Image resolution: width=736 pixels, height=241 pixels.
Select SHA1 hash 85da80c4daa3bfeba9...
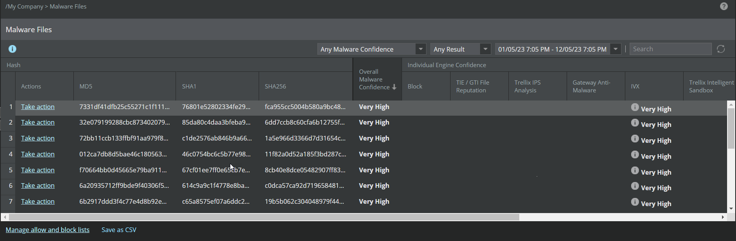(216, 122)
